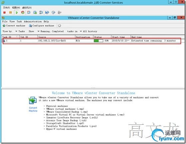Click the yellow Pause (suspend) icon
186x144 pixels.
point(10,12)
